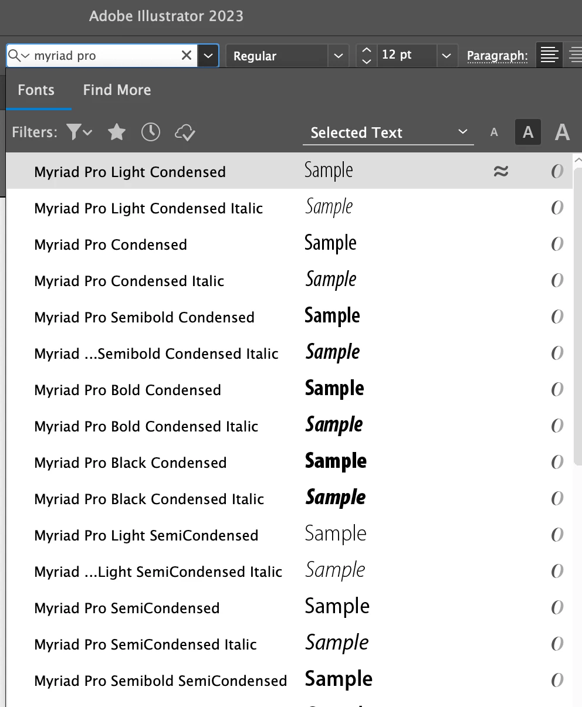
Task: Show fonts similar to Light Condensed
Action: coord(500,171)
